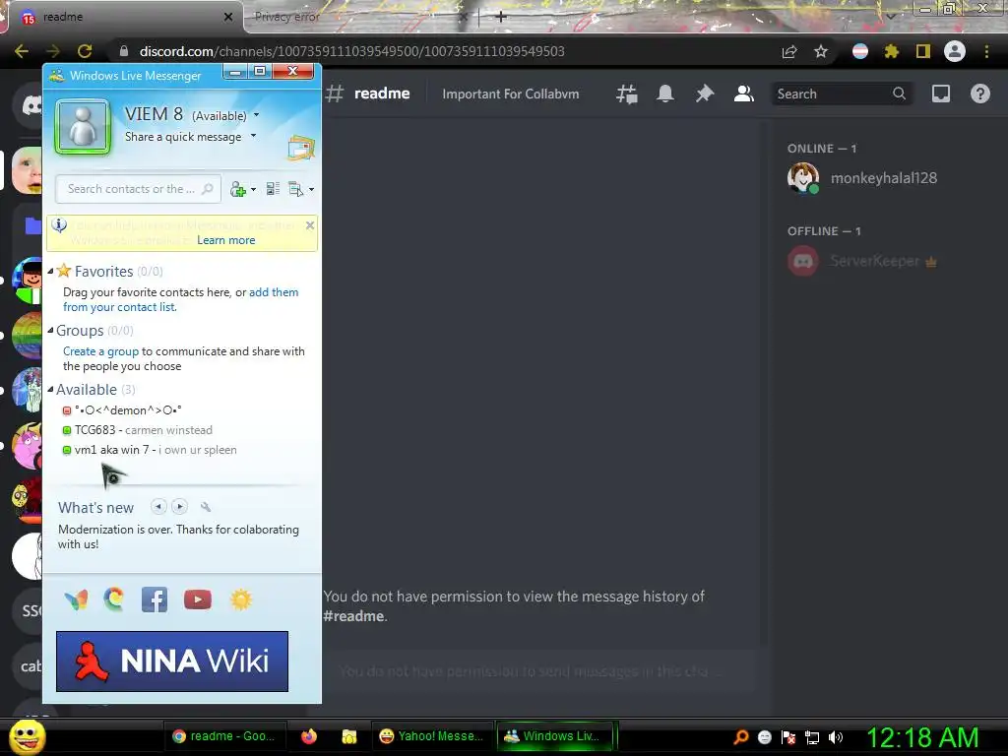Share this page from the address bar
The image size is (1008, 756).
[789, 52]
